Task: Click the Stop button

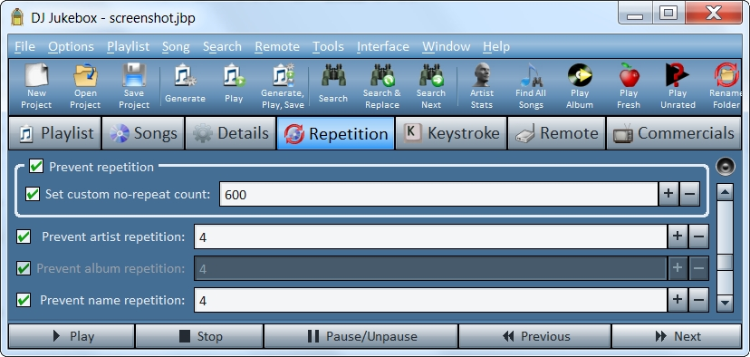Action: 199,336
